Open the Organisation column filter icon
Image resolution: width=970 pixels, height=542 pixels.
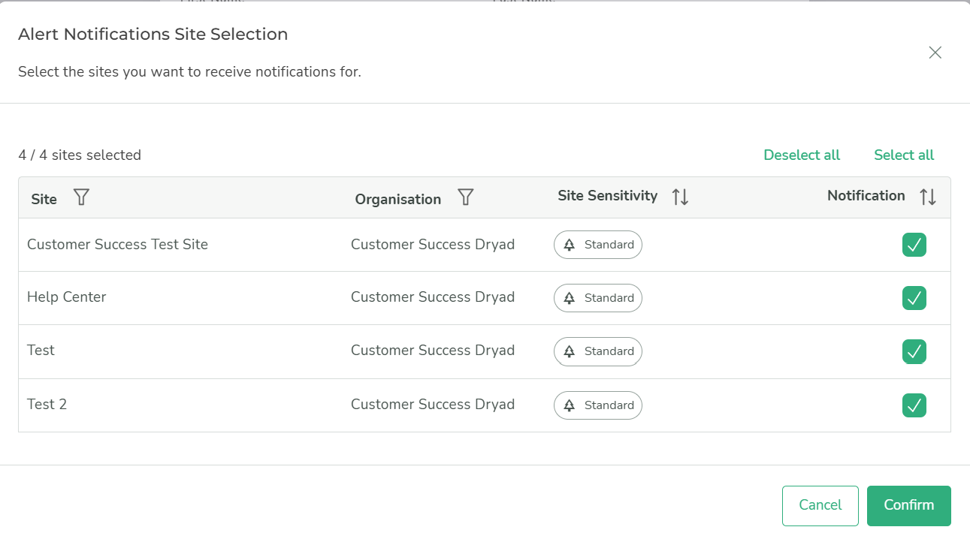[x=466, y=197]
